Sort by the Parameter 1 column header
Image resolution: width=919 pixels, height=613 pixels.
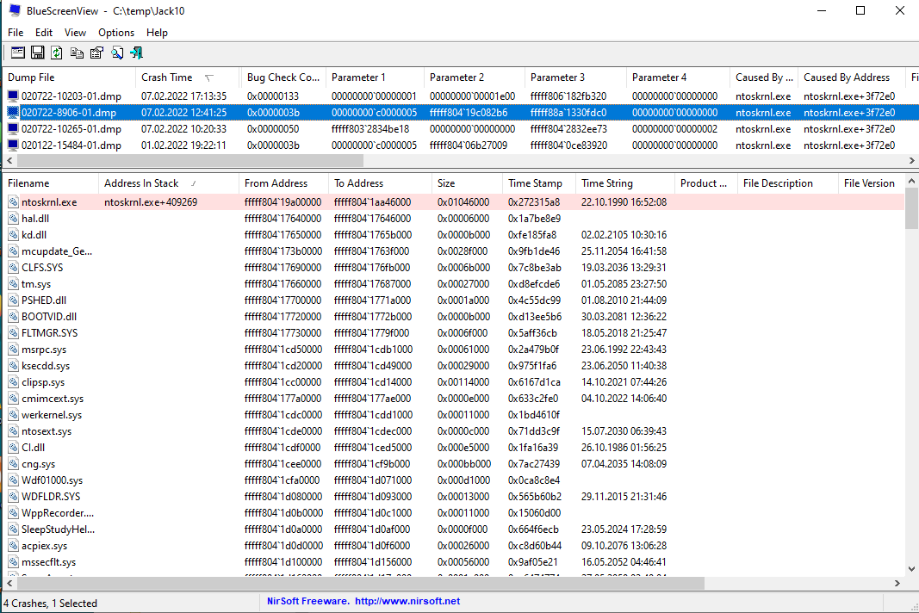(374, 77)
